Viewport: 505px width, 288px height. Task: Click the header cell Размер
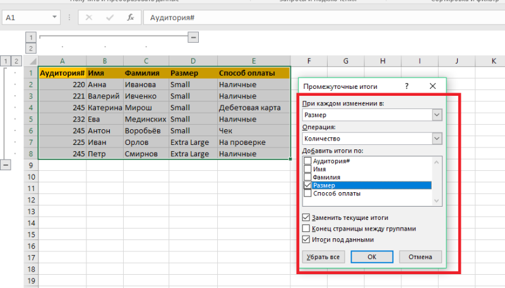(x=193, y=73)
